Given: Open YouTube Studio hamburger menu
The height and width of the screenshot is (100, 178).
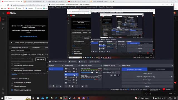Looking at the screenshot, I should [x=3, y=13].
